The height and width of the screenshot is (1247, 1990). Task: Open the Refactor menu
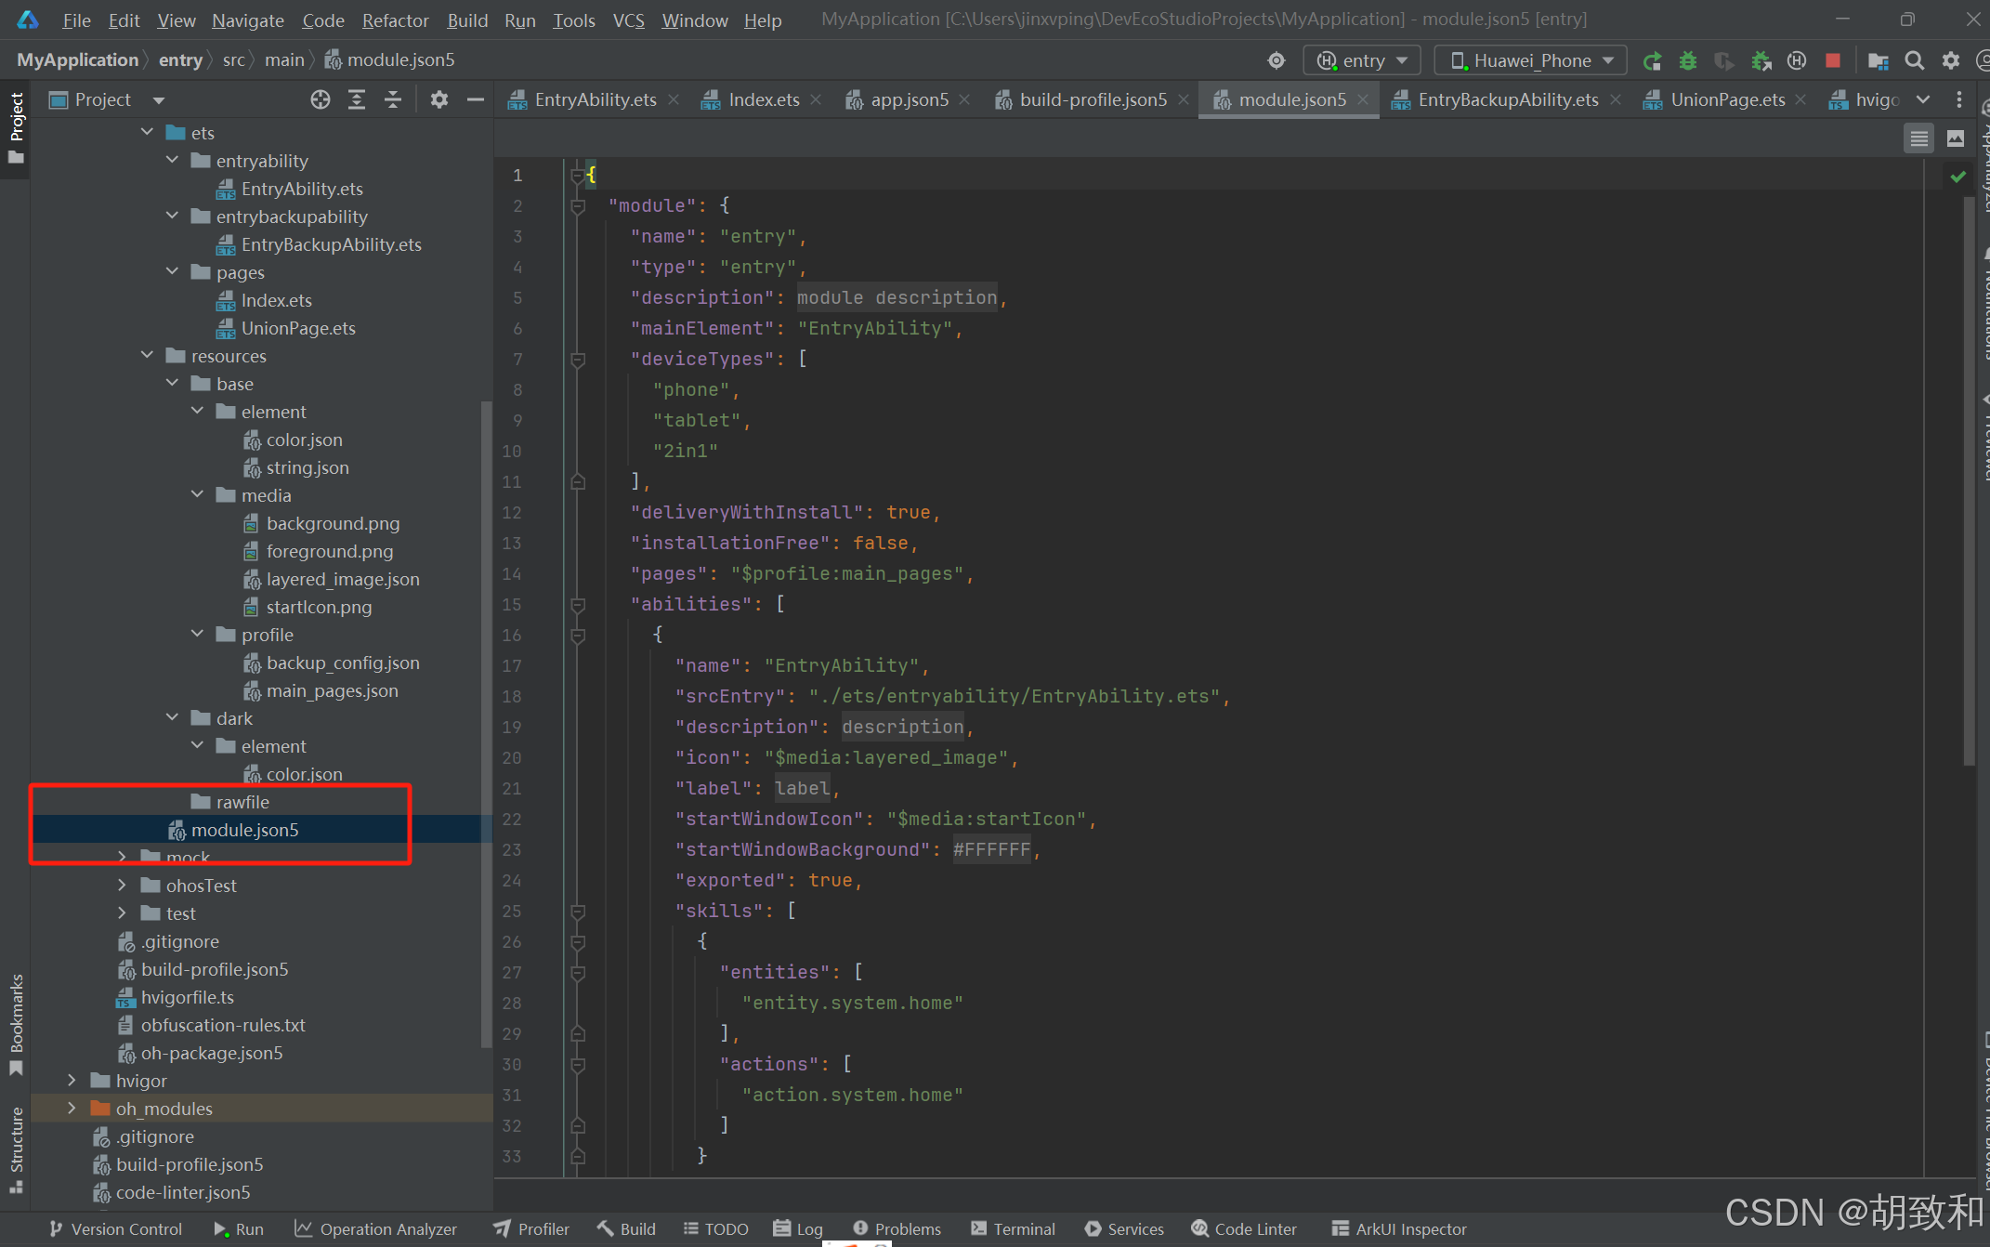coord(395,20)
